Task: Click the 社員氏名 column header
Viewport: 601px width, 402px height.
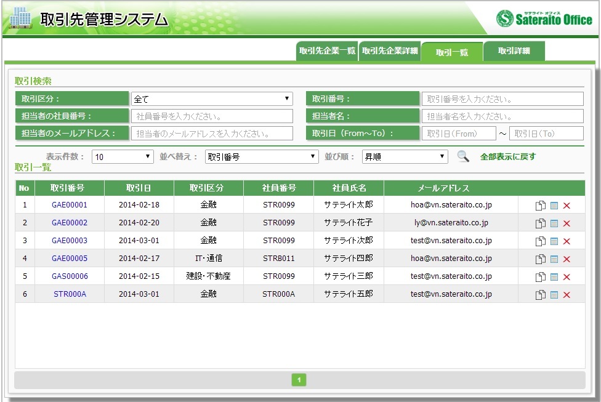Action: click(349, 188)
